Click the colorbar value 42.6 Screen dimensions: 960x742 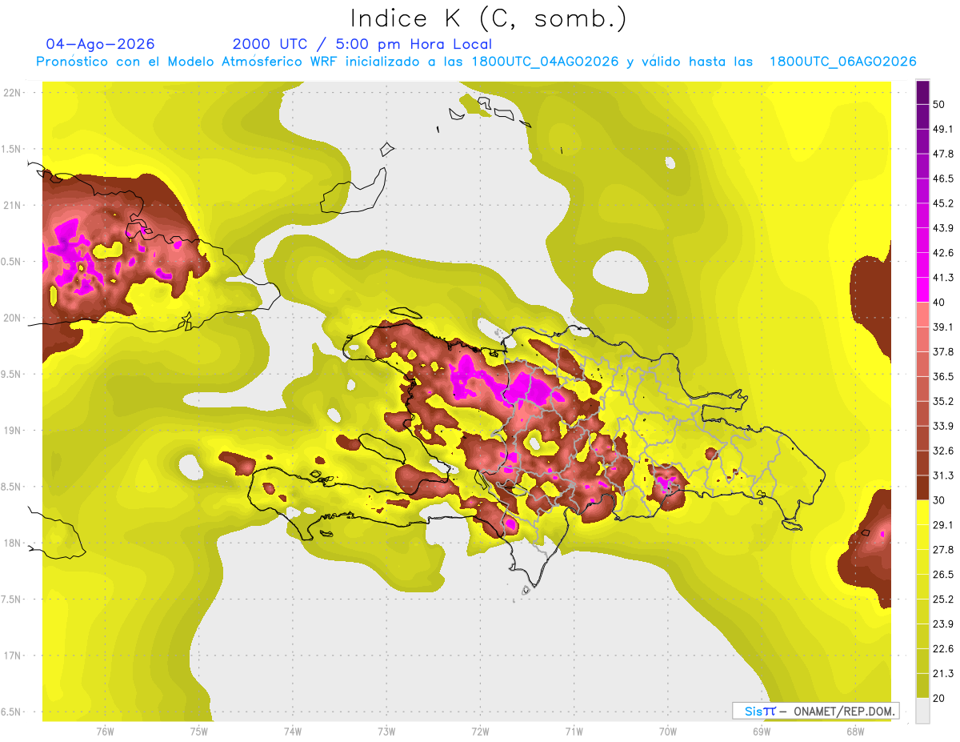(943, 254)
